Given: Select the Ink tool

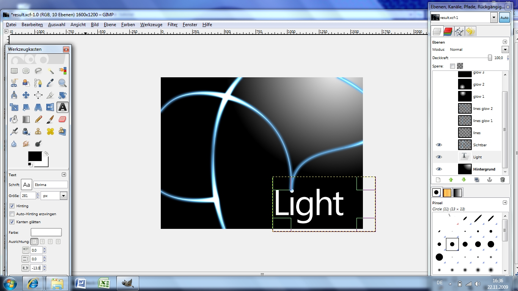Looking at the screenshot, I should coord(26,131).
